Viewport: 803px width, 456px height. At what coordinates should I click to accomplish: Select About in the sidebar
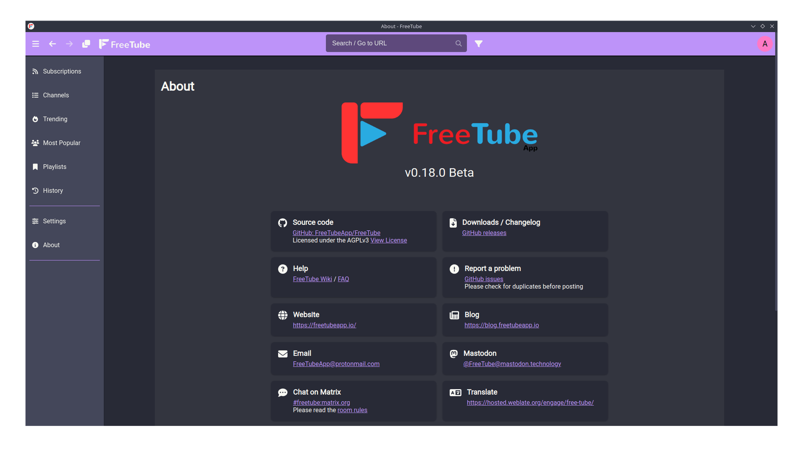pyautogui.click(x=51, y=245)
